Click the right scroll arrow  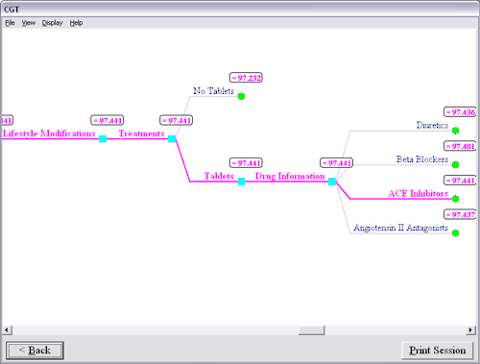(470, 330)
